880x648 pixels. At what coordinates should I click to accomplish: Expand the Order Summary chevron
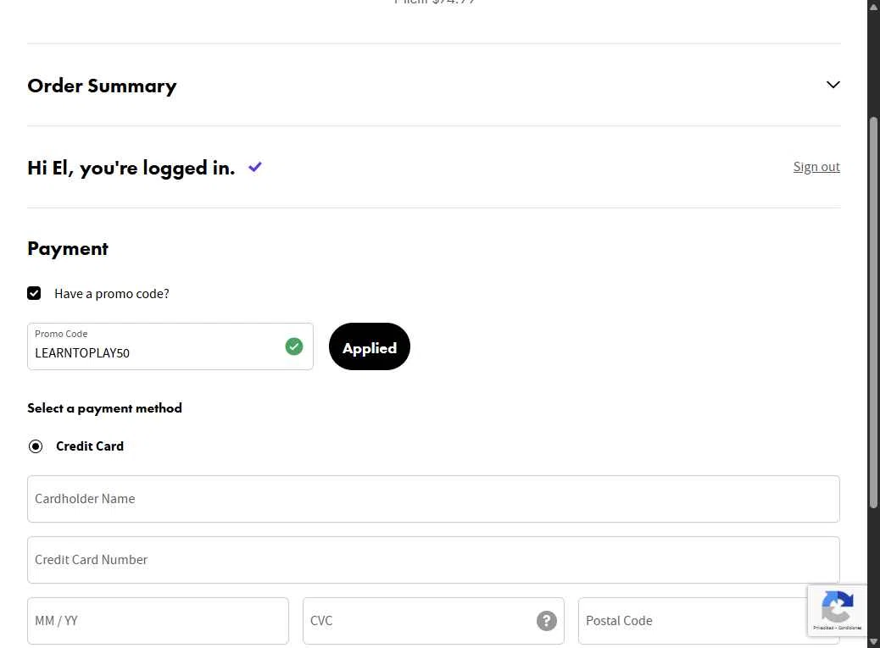click(833, 85)
